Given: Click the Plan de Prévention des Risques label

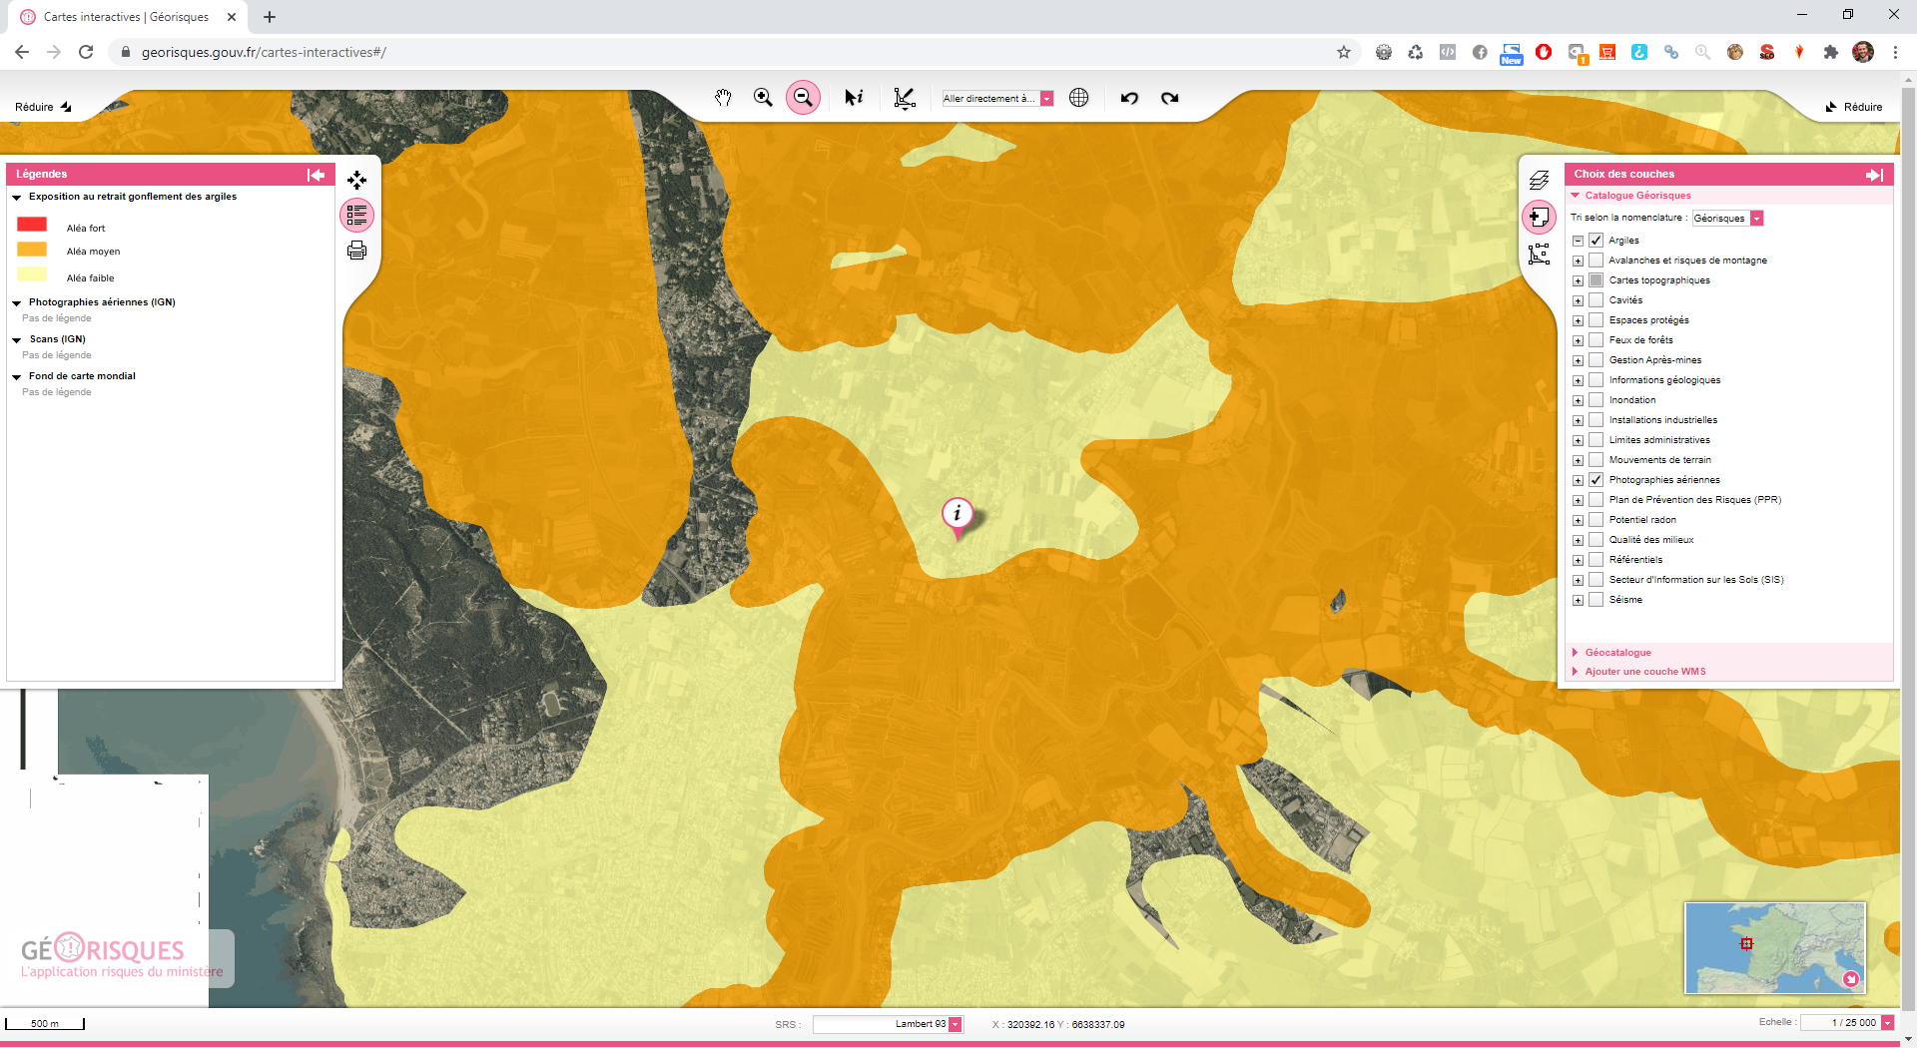Looking at the screenshot, I should pyautogui.click(x=1694, y=500).
